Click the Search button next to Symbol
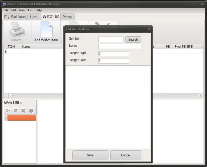The height and width of the screenshot is (167, 207). tap(133, 40)
